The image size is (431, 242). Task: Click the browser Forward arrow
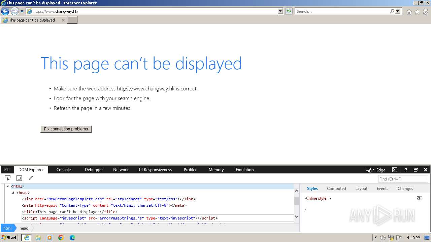click(x=14, y=11)
